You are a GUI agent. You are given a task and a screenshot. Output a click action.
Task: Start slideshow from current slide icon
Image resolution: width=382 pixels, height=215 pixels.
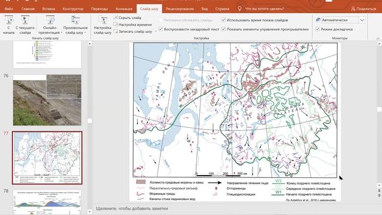coord(25,20)
